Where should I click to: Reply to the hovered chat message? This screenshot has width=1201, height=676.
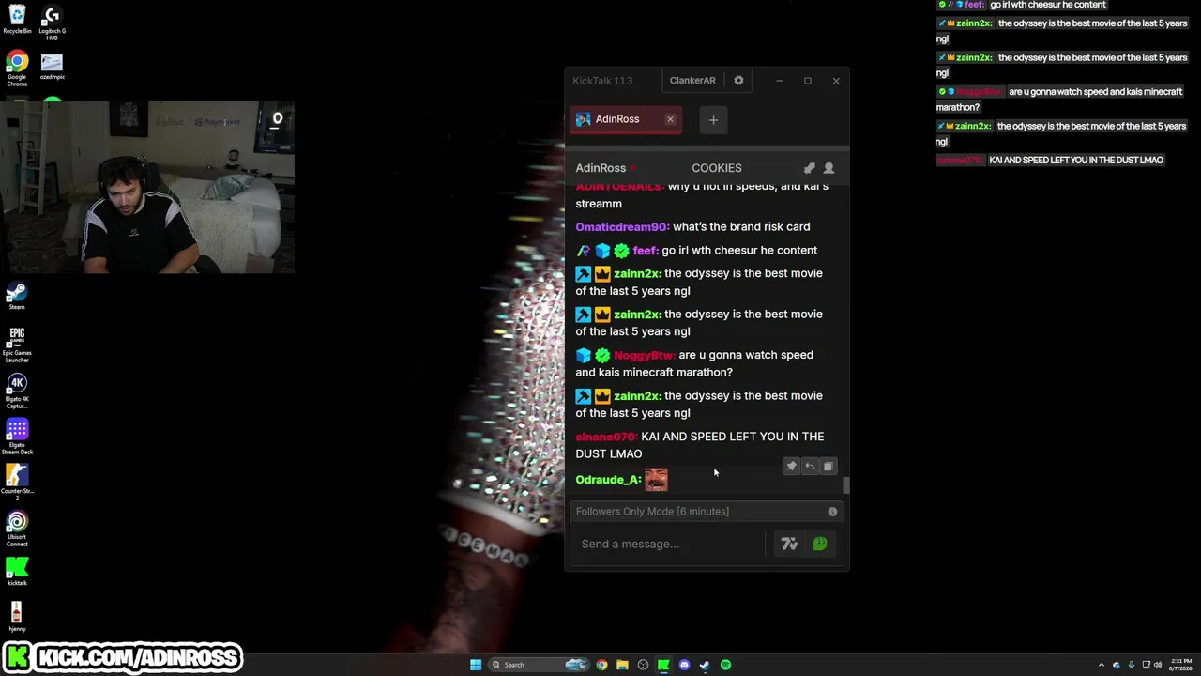[x=810, y=467]
